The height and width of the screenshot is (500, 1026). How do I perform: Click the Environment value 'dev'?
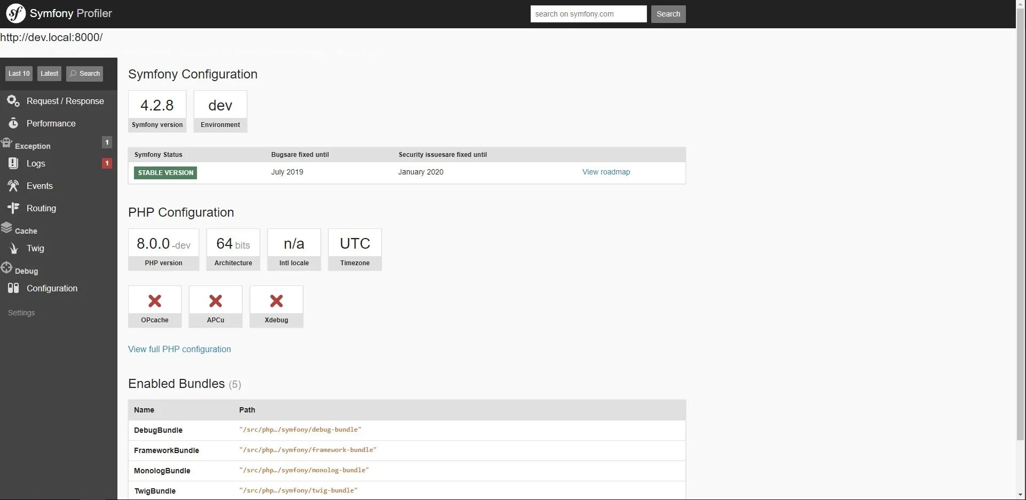220,105
